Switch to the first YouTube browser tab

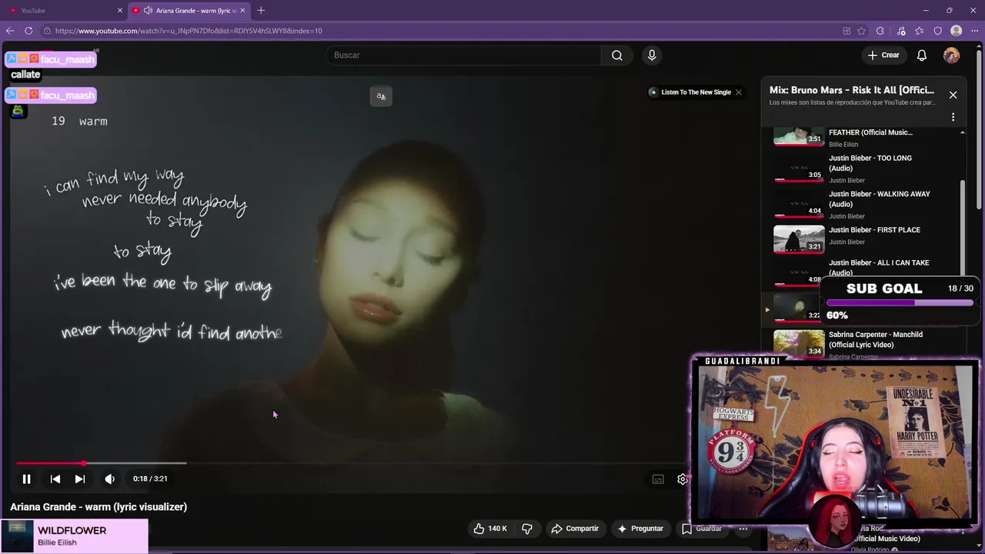coord(65,10)
